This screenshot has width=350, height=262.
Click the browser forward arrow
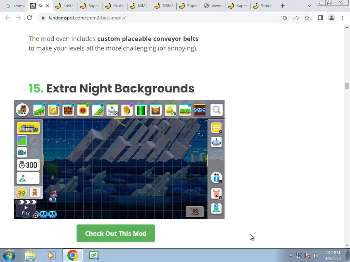coord(18,18)
